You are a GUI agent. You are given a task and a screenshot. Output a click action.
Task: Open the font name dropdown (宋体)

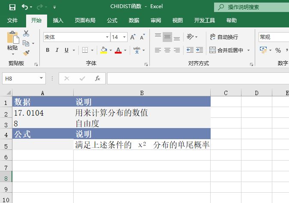[107, 37]
